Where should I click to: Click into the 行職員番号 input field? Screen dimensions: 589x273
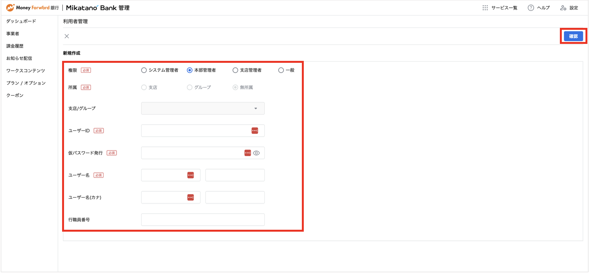tap(203, 219)
